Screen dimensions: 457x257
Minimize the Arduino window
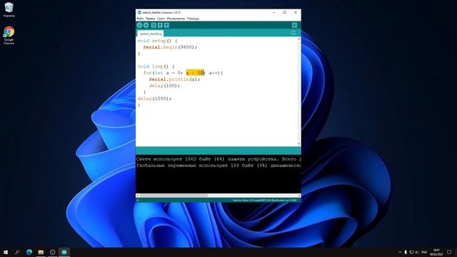[x=274, y=13]
